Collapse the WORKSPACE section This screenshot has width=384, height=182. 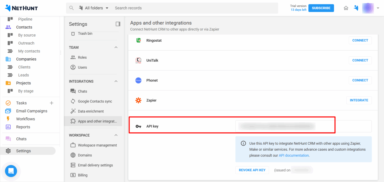tap(116, 135)
